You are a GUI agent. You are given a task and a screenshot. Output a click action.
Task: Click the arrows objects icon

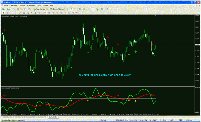(39, 13)
